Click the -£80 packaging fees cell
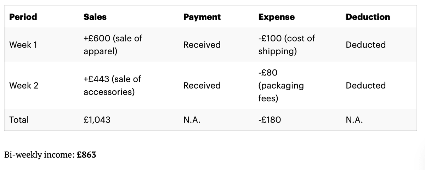 pyautogui.click(x=281, y=85)
